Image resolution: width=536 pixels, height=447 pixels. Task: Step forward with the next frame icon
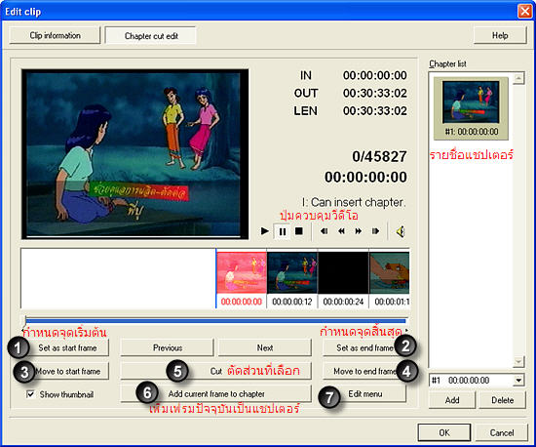[x=375, y=231]
